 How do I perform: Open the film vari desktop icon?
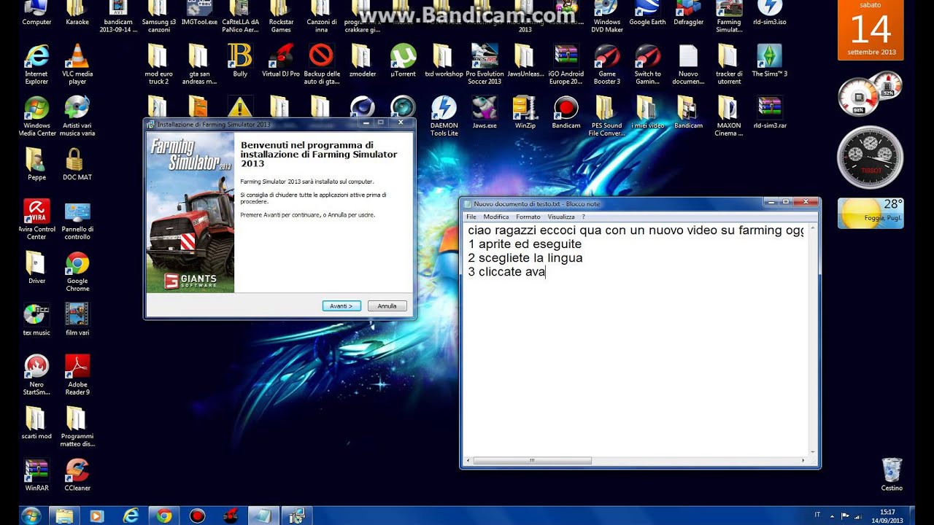(77, 319)
